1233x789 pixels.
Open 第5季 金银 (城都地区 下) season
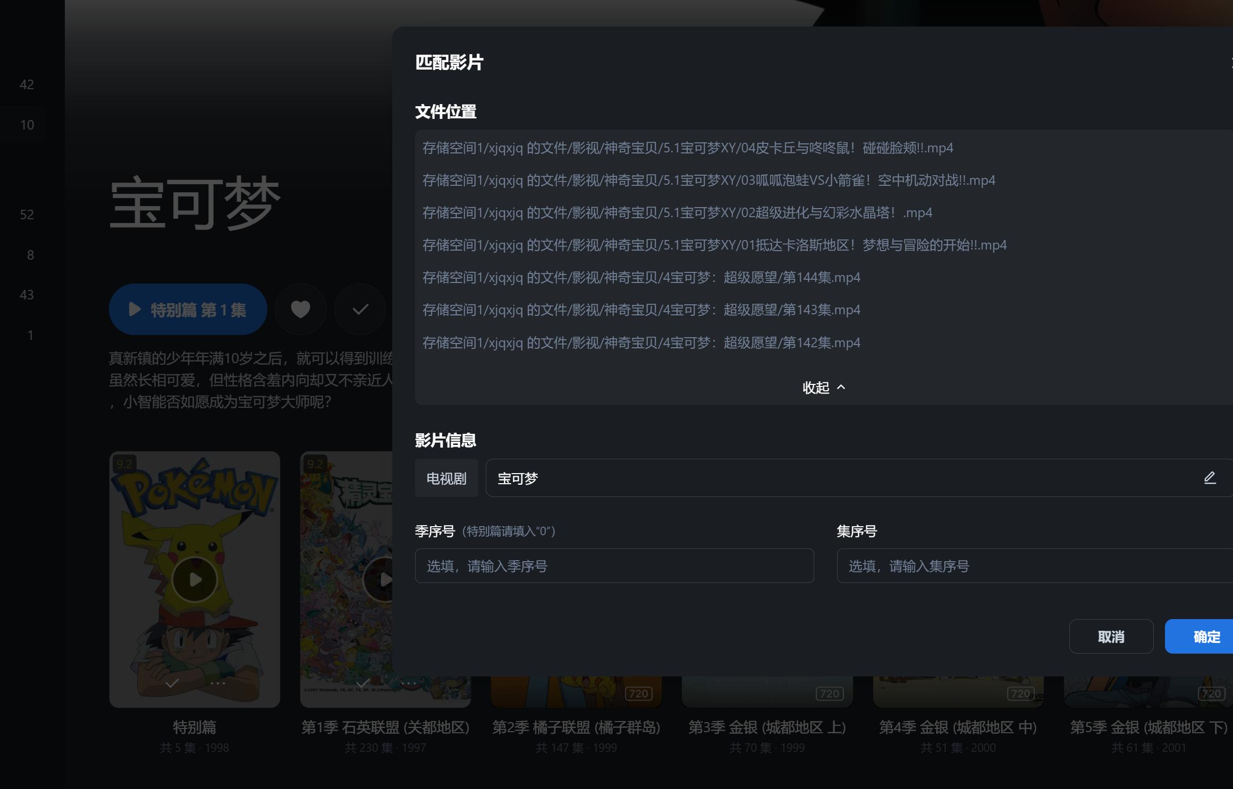1148,727
